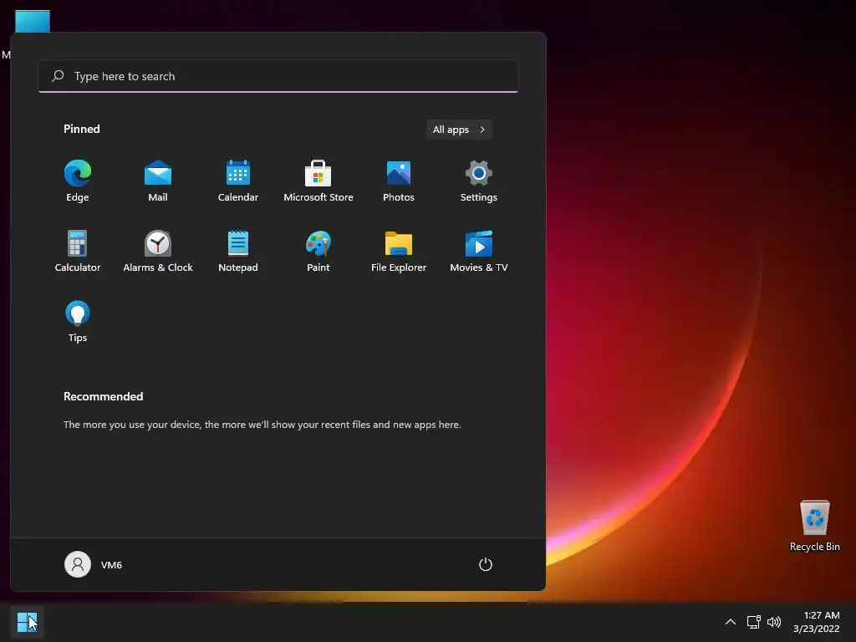Viewport: 856px width, 642px height.
Task: Click the search magnifier icon
Action: (58, 76)
